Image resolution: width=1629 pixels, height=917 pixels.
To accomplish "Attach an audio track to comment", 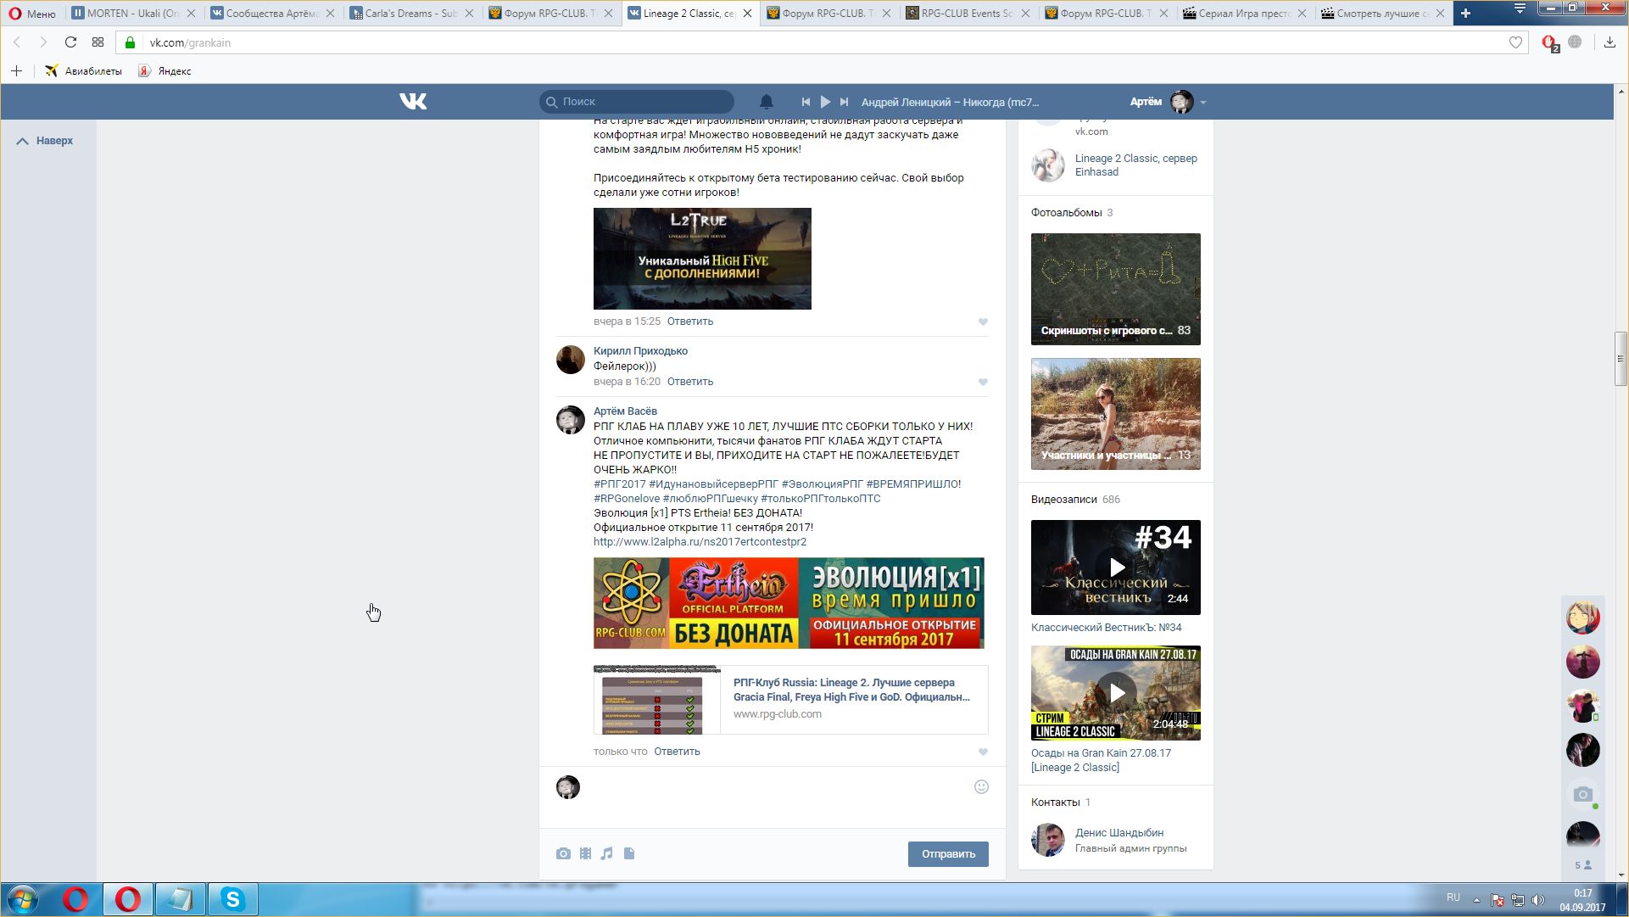I will click(606, 854).
